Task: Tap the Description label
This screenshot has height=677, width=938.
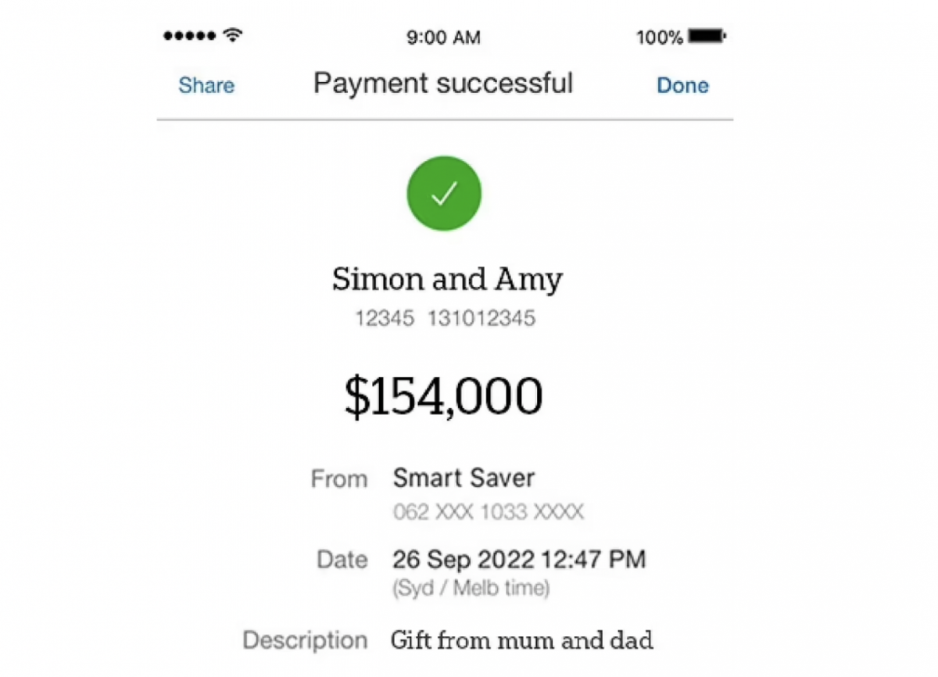Action: coord(305,640)
